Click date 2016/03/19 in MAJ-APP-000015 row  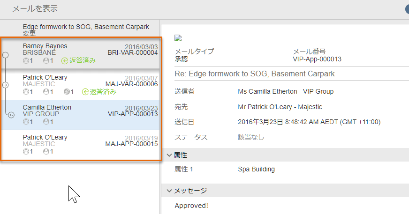141,138
